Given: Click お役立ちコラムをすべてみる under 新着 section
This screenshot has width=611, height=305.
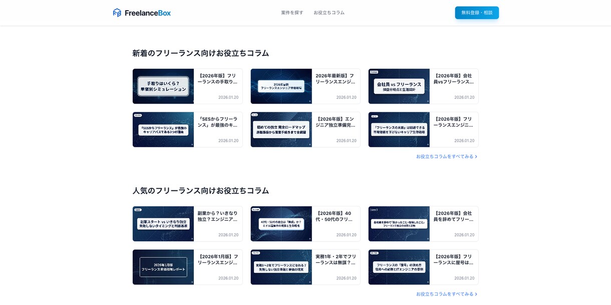Looking at the screenshot, I should tap(445, 156).
